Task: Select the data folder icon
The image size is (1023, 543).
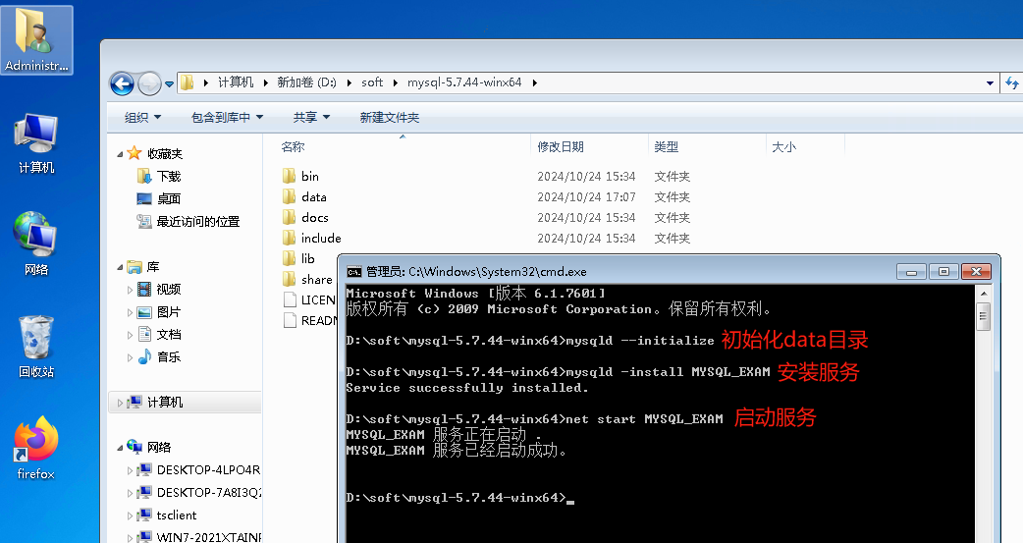Action: pos(289,196)
